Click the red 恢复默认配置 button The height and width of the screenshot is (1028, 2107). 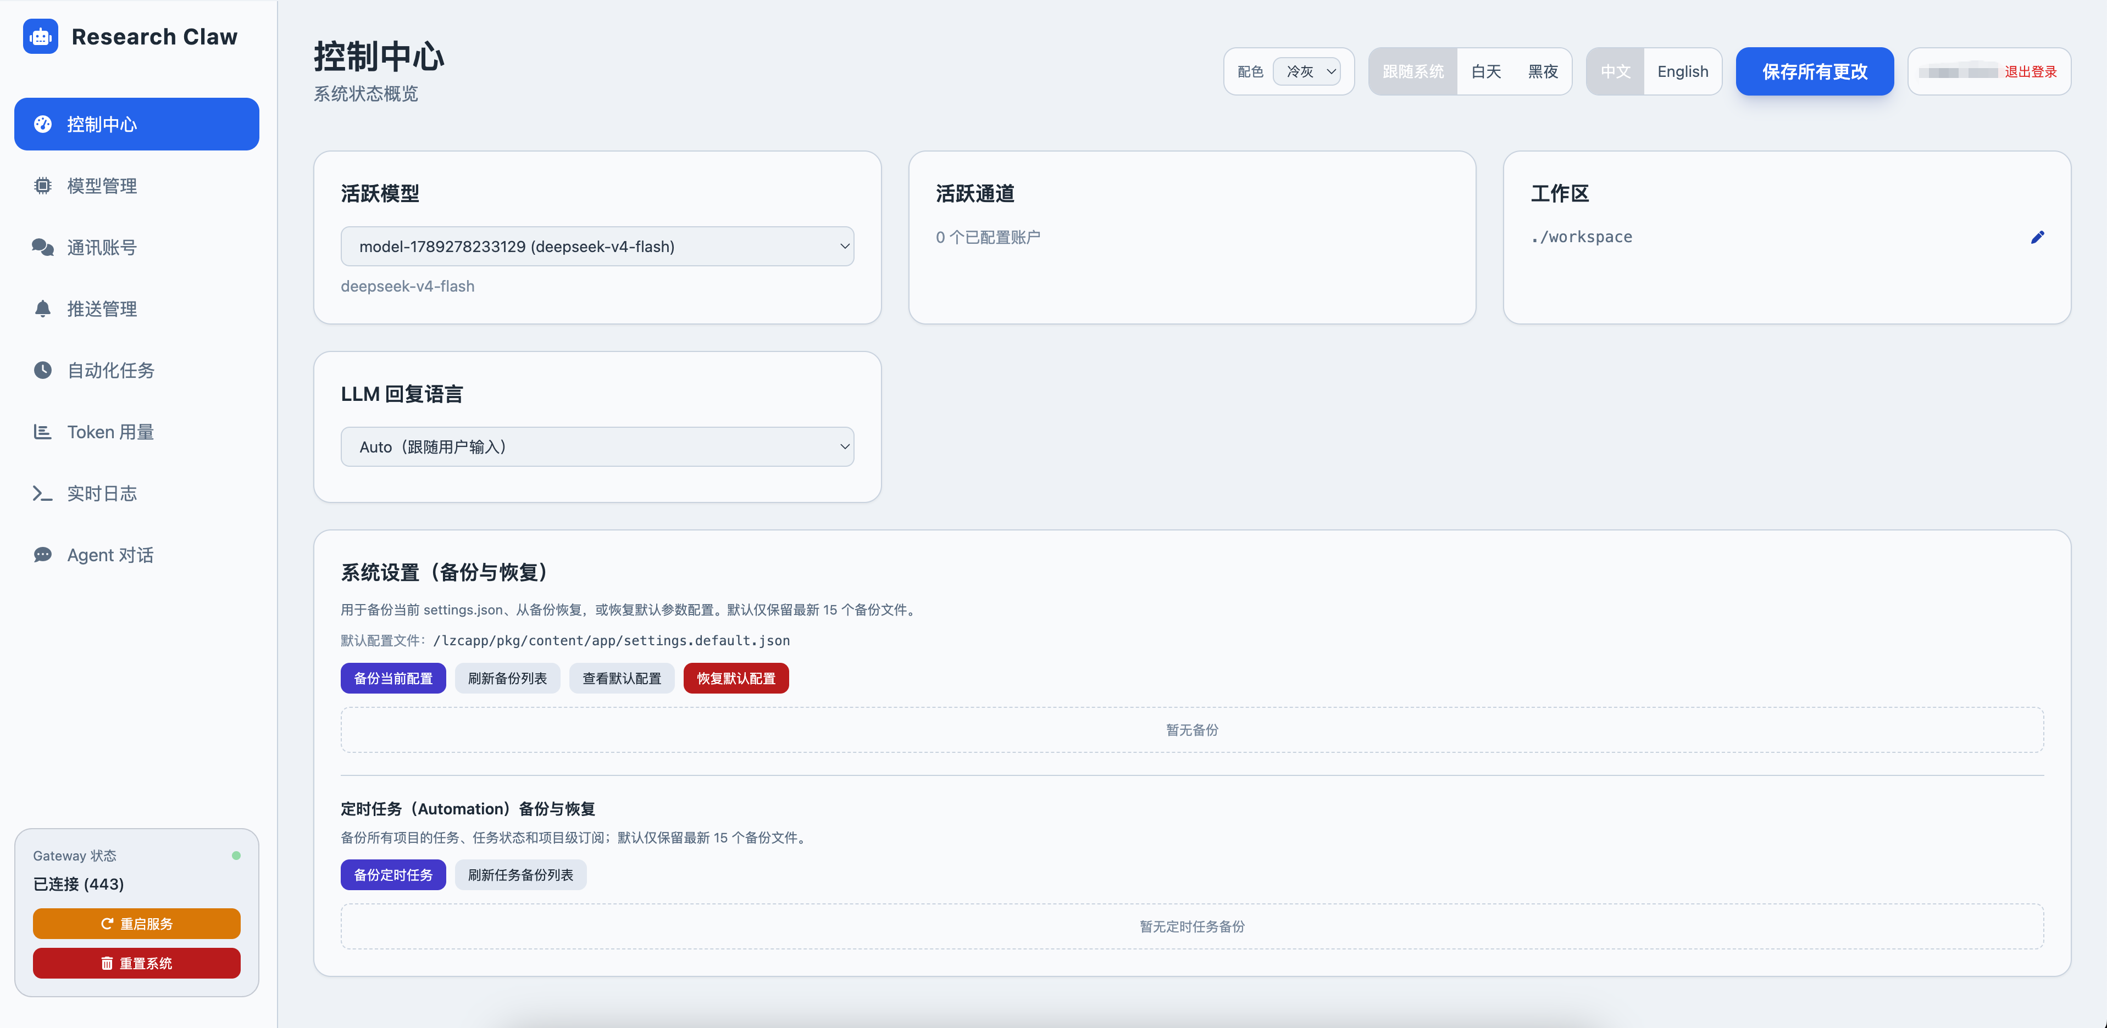[736, 678]
